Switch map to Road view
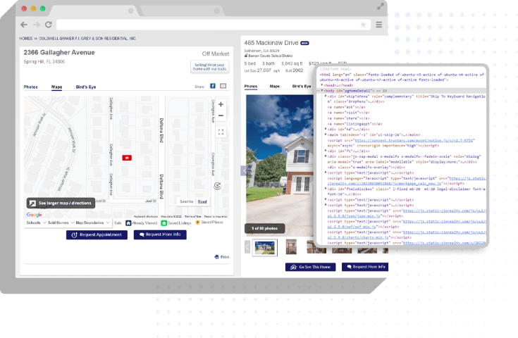Image resolution: width=518 pixels, height=338 pixels. click(x=202, y=201)
